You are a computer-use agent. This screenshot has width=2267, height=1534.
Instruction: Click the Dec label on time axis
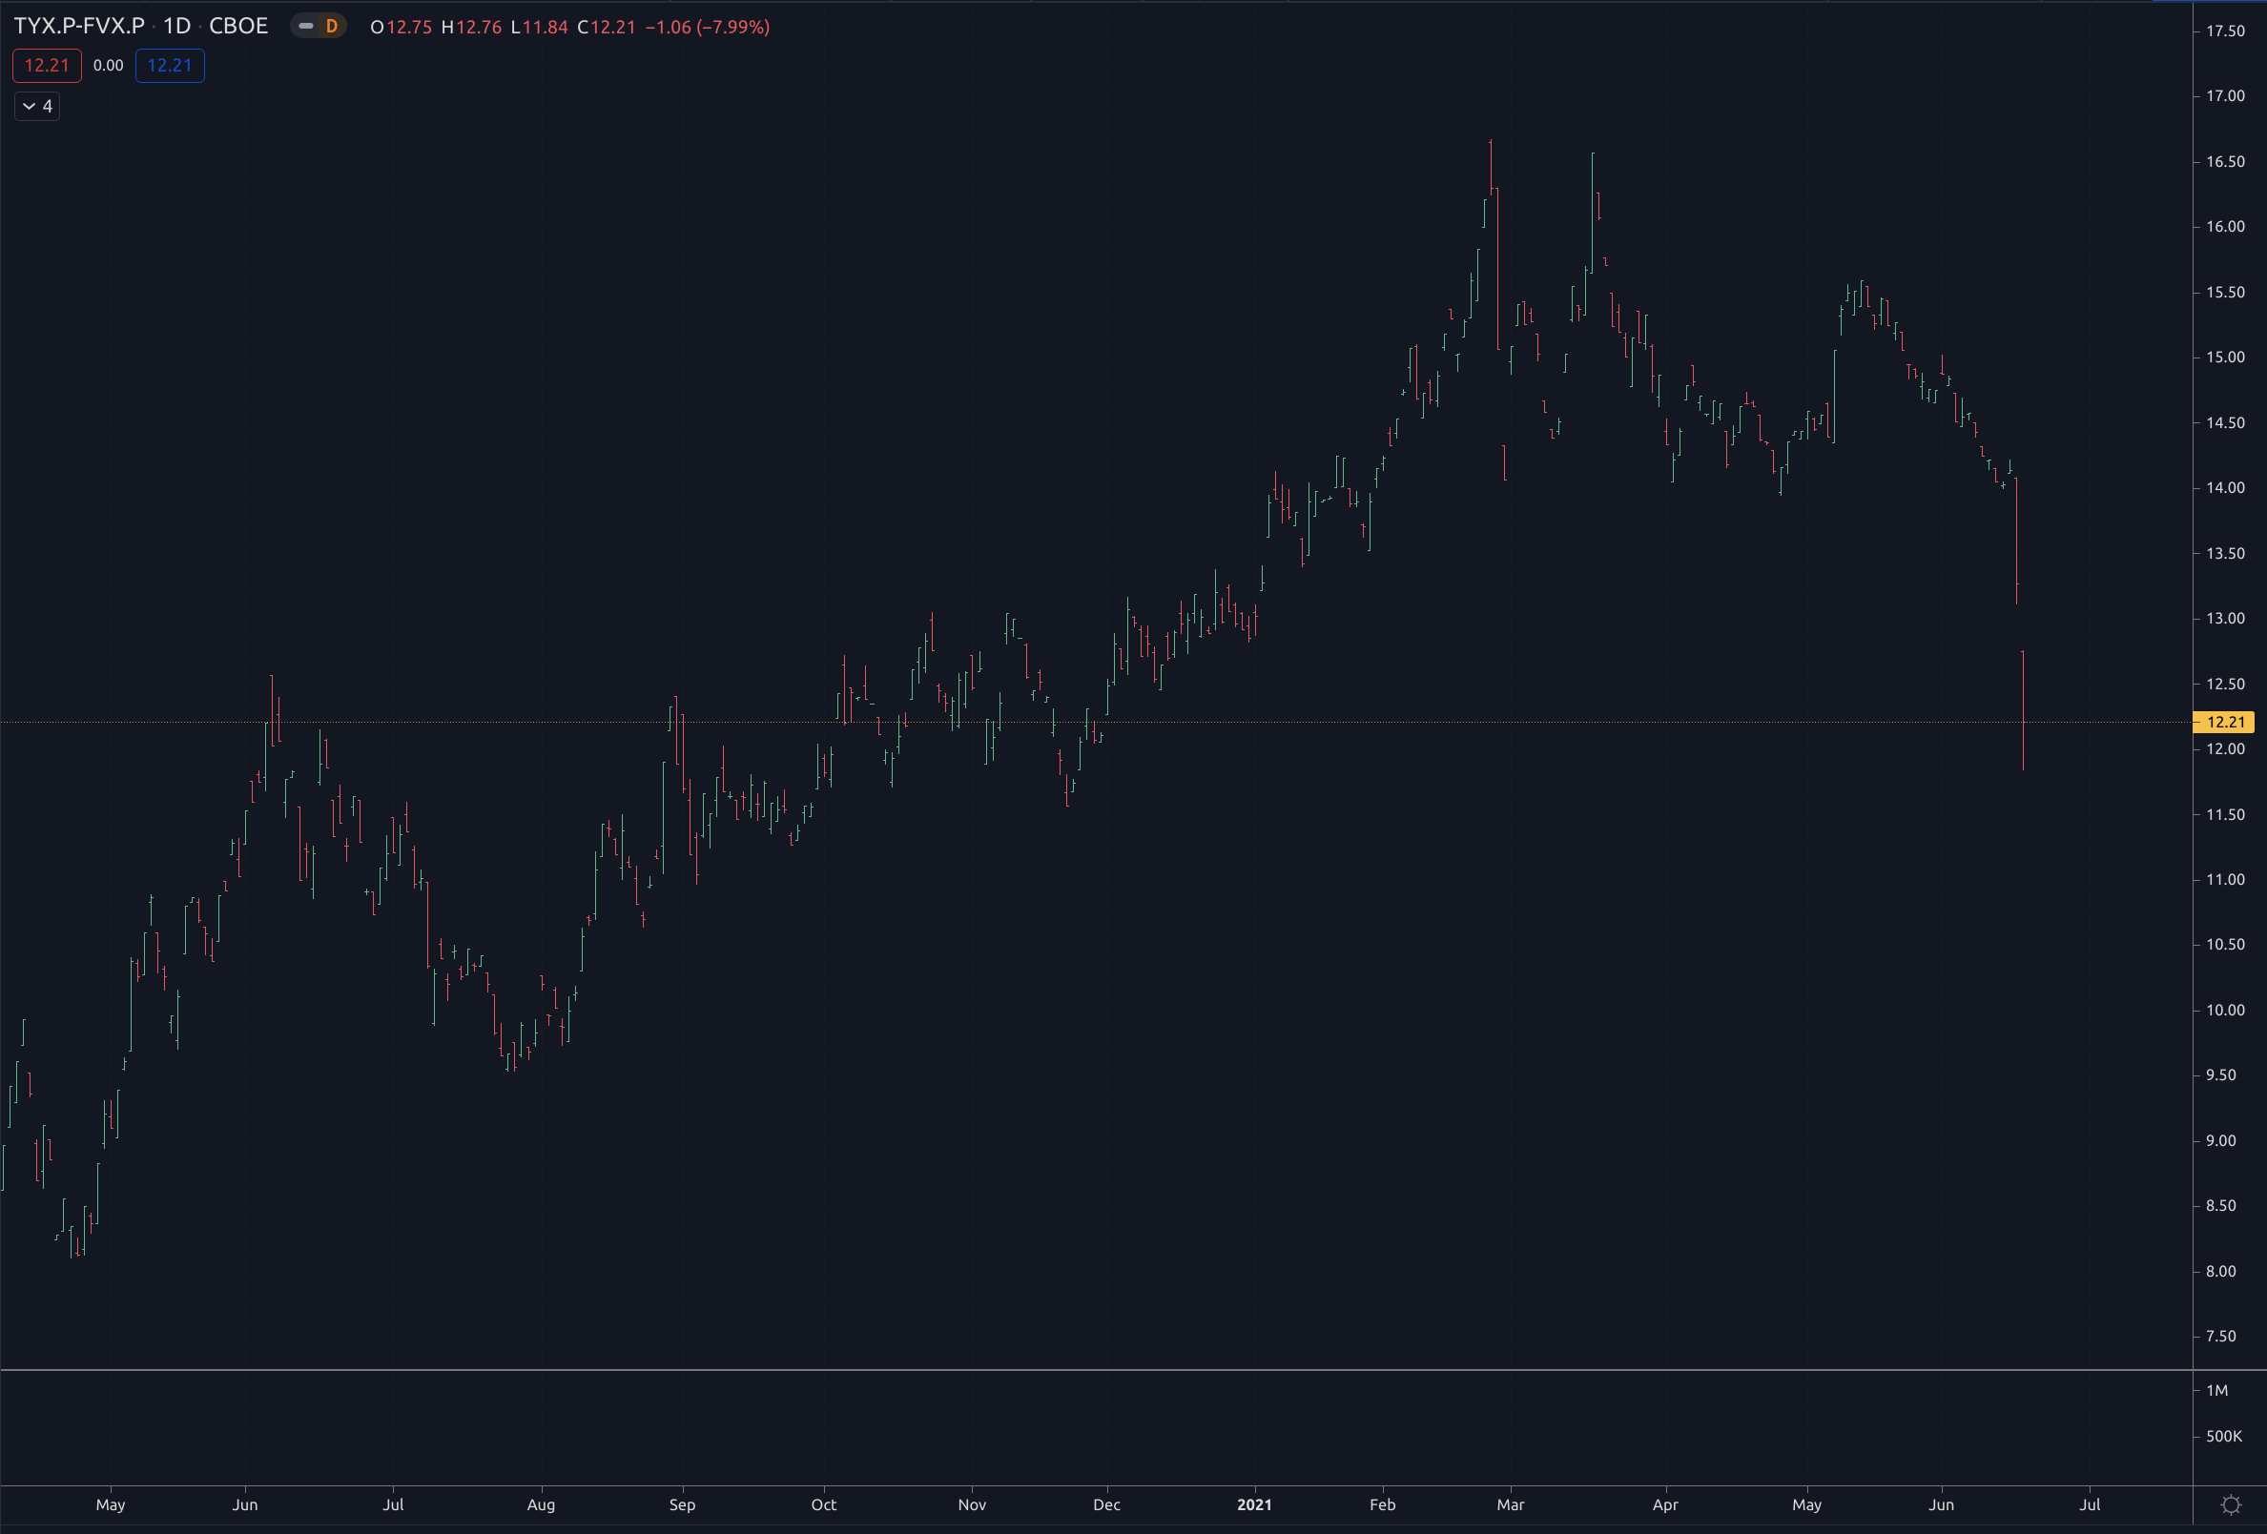[x=1107, y=1504]
